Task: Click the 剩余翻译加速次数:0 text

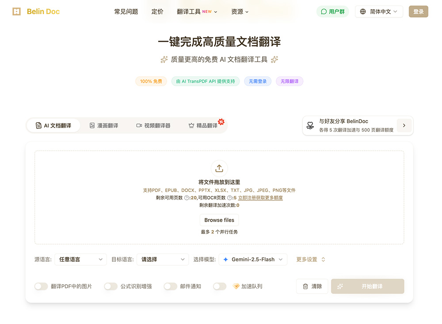Action: pyautogui.click(x=219, y=205)
